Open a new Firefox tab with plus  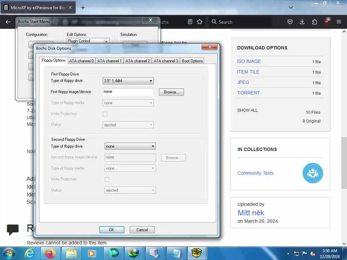pyautogui.click(x=83, y=8)
